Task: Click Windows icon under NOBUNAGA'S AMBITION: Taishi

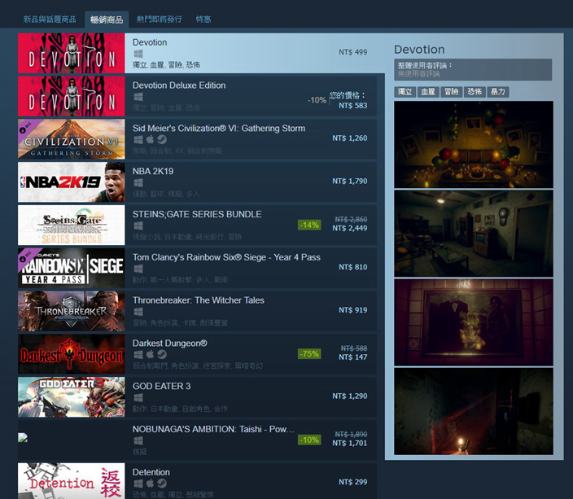Action: click(x=138, y=440)
